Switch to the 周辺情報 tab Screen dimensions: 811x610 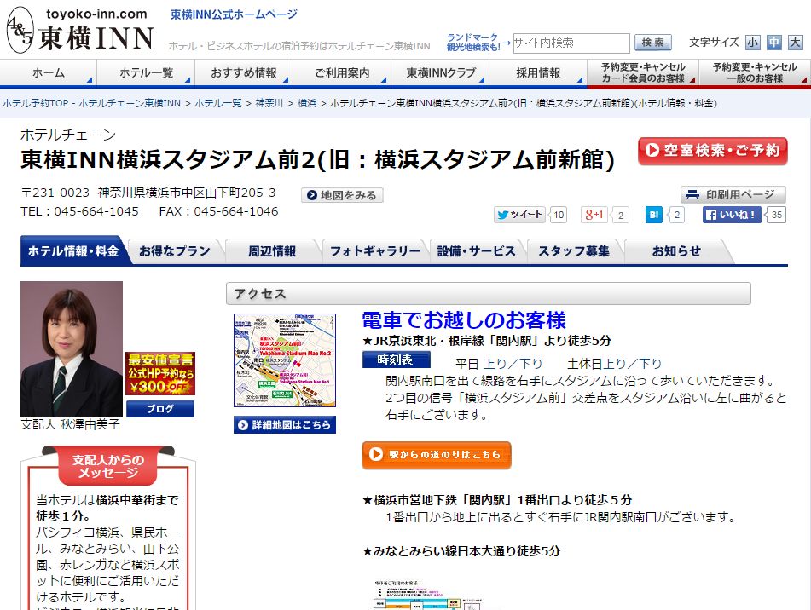pos(272,251)
